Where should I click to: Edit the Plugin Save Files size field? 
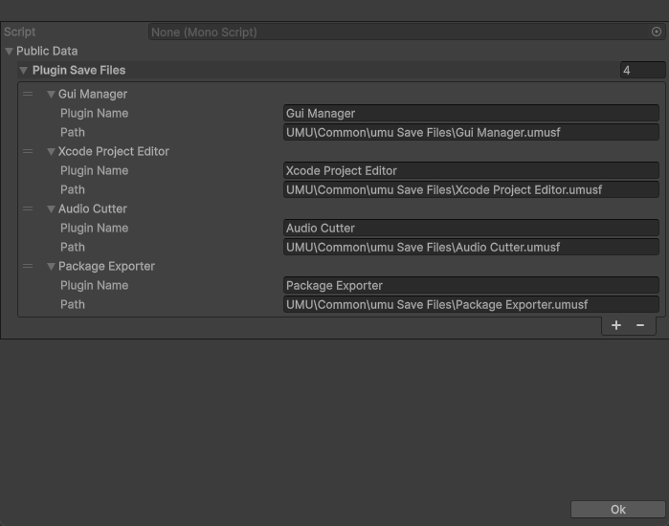point(642,71)
